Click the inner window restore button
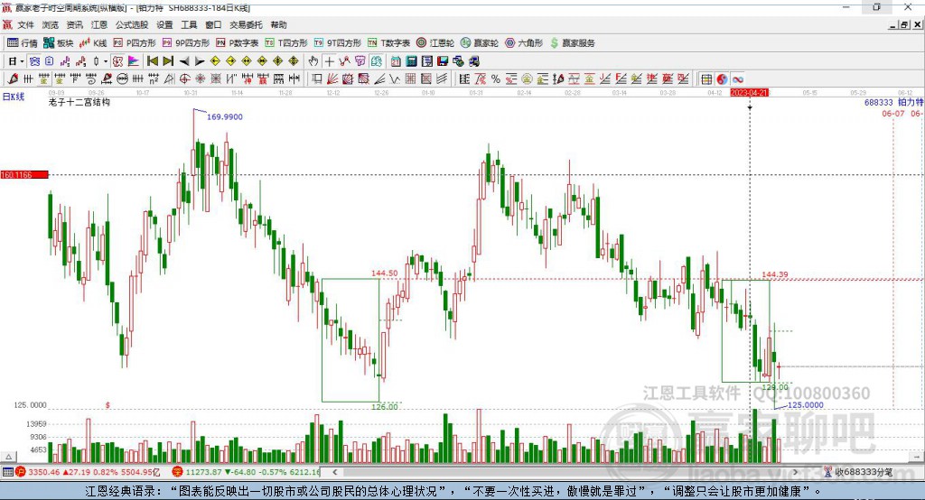 click(903, 24)
